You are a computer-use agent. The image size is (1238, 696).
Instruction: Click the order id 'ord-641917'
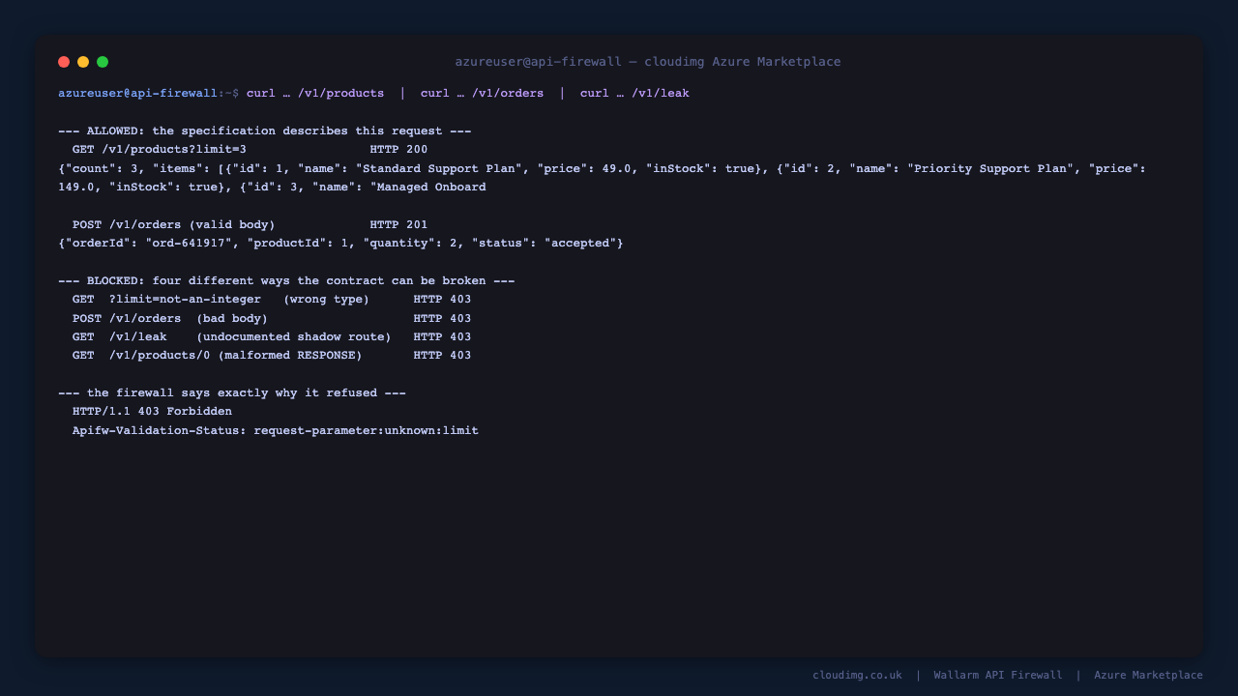189,244
